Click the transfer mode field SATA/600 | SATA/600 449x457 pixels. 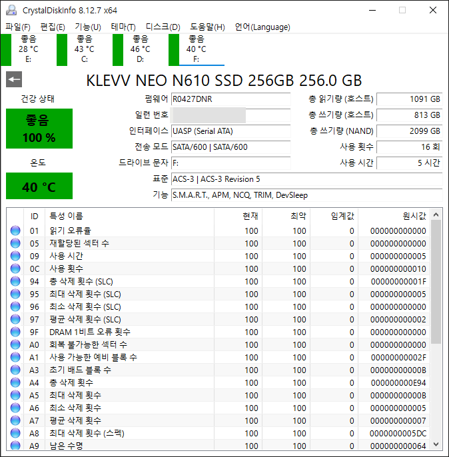230,147
